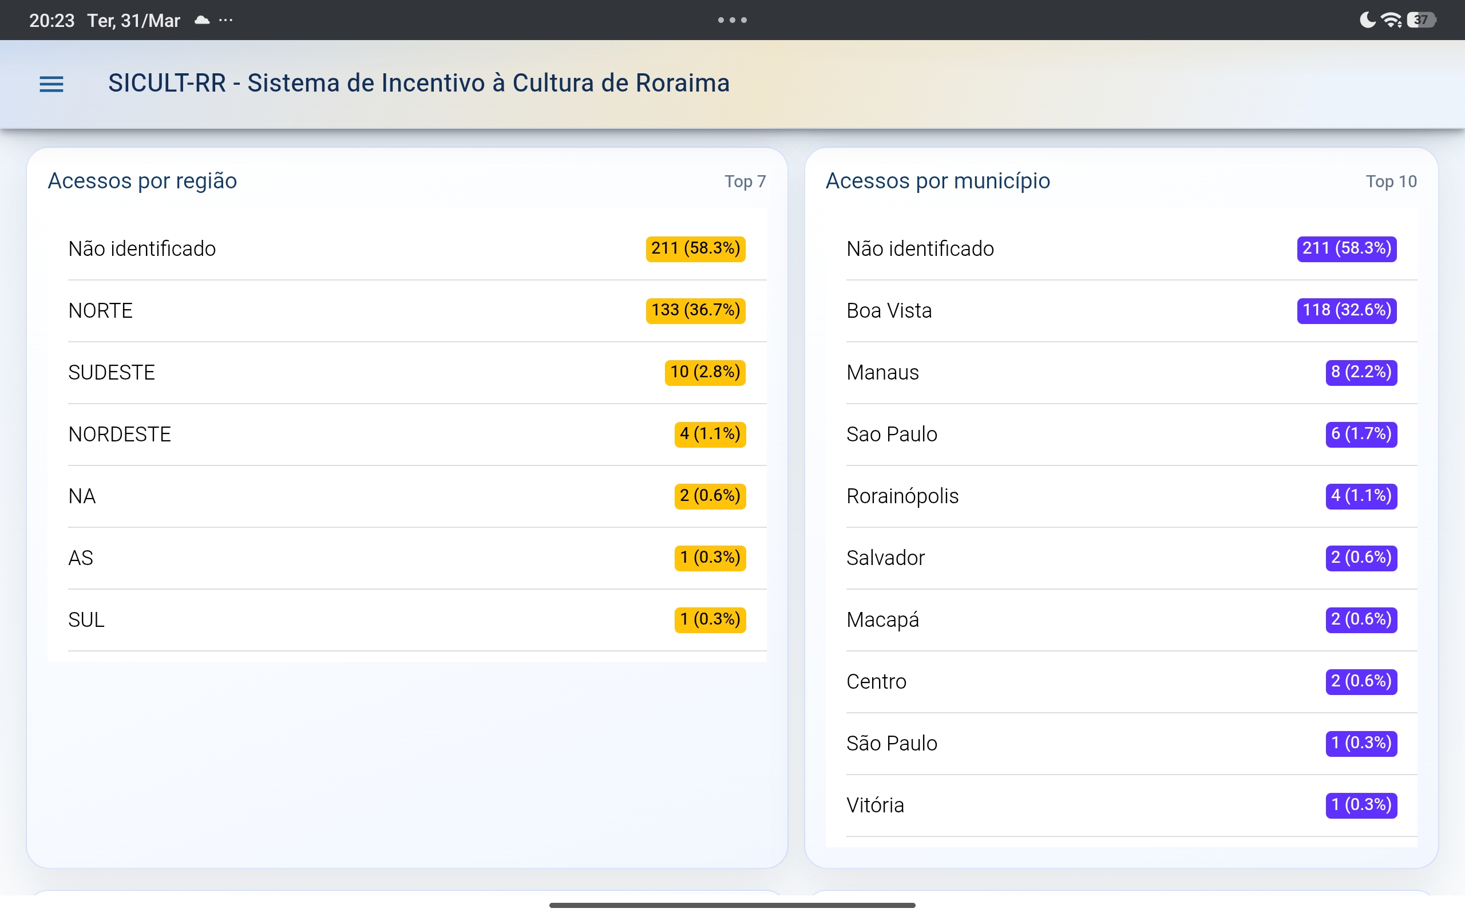Screen dimensions: 1465x916
Task: Select the Manaus municipality entry
Action: (882, 372)
